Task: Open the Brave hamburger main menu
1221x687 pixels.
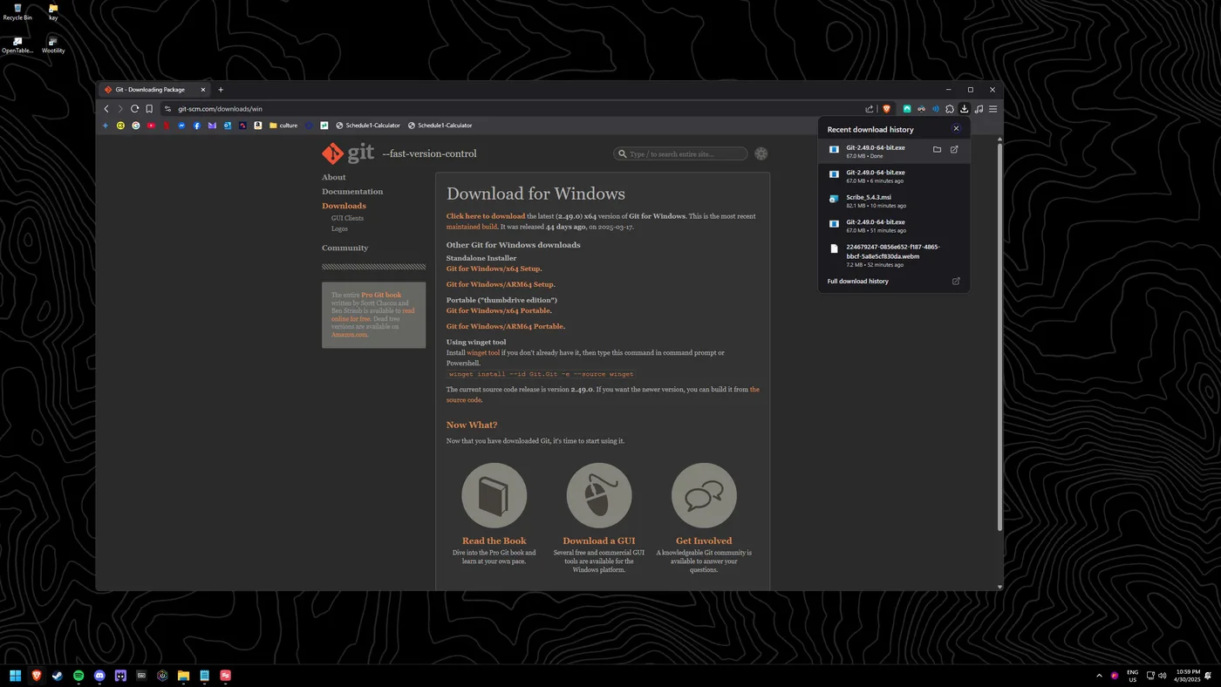Action: coord(992,109)
